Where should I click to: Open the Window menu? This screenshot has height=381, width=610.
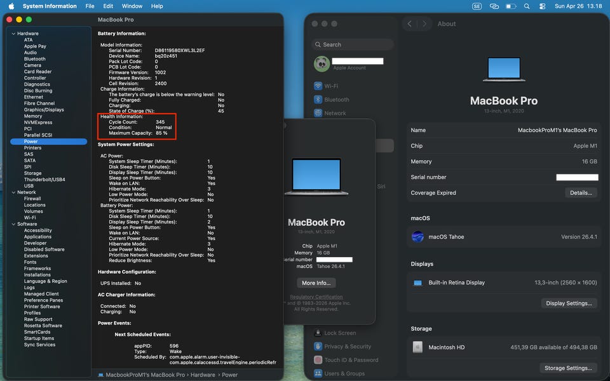click(x=132, y=6)
